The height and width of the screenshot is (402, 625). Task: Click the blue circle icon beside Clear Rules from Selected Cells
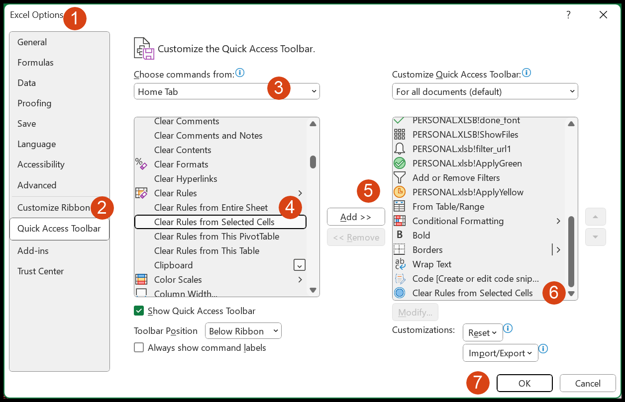tap(400, 293)
